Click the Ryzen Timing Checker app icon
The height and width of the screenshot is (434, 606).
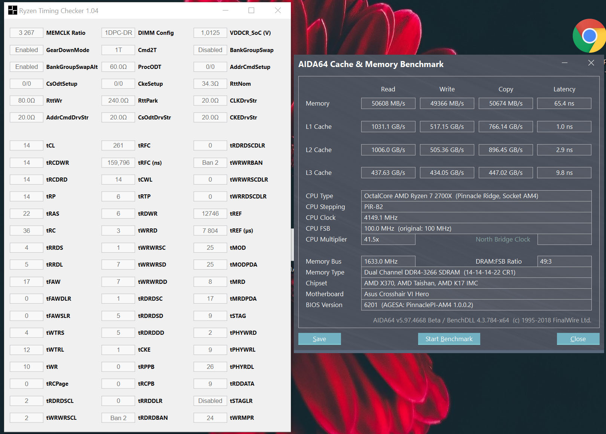click(x=13, y=10)
